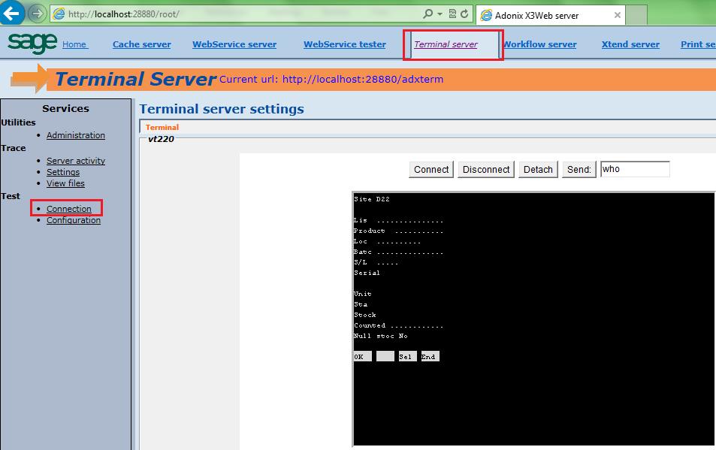Image resolution: width=716 pixels, height=450 pixels.
Task: Click the Connect button
Action: point(431,169)
